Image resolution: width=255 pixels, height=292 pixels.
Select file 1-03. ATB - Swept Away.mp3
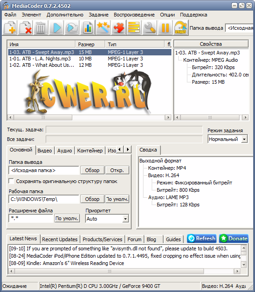[90, 52]
